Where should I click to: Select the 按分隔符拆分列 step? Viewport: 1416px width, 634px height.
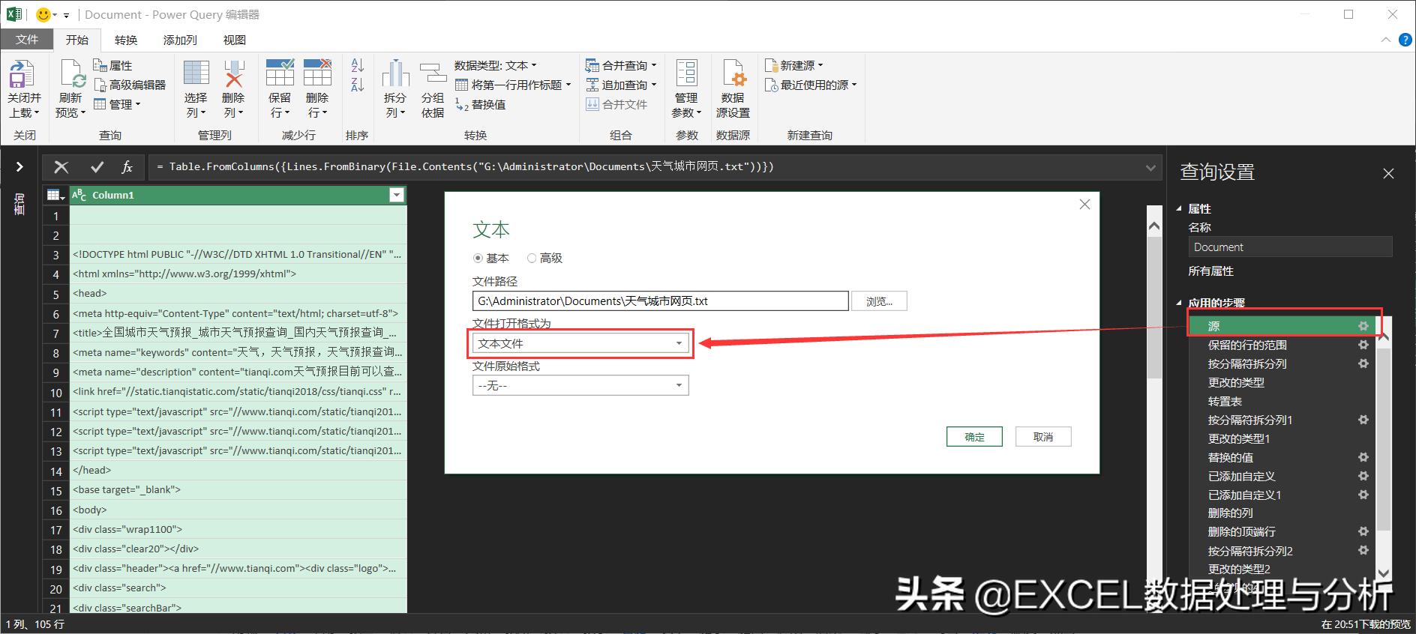1246,363
